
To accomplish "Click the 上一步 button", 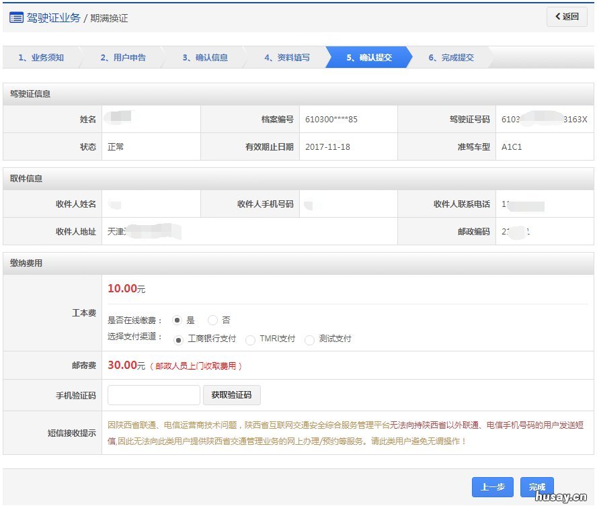I will 493,487.
